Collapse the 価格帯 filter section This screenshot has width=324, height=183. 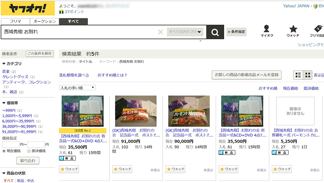[x=4, y=103]
